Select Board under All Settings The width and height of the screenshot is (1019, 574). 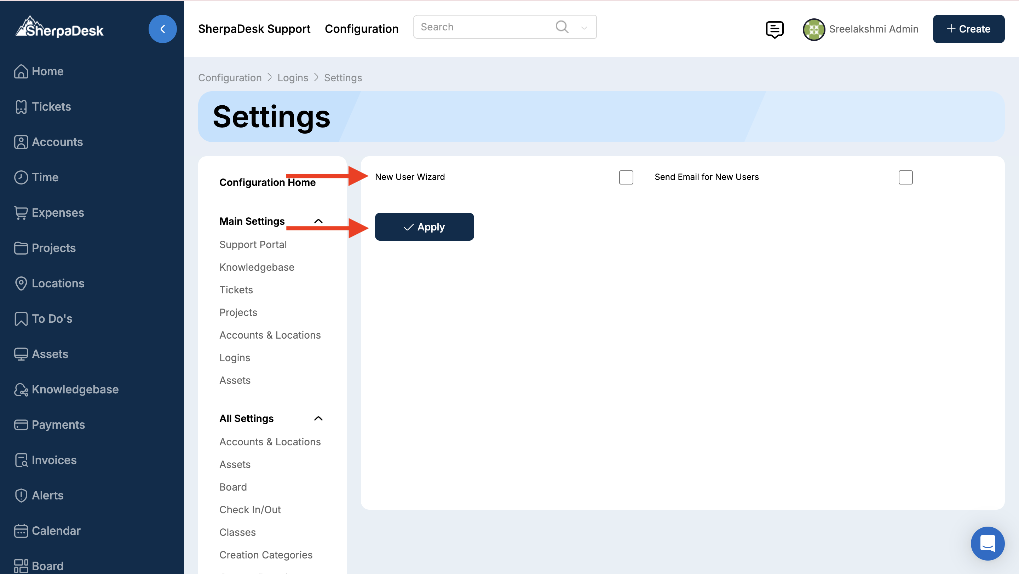(x=233, y=487)
